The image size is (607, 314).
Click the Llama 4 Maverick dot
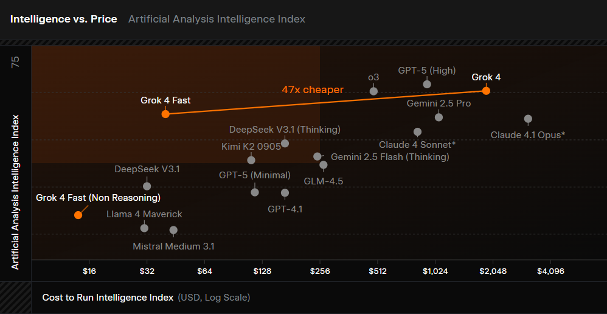[x=144, y=228]
